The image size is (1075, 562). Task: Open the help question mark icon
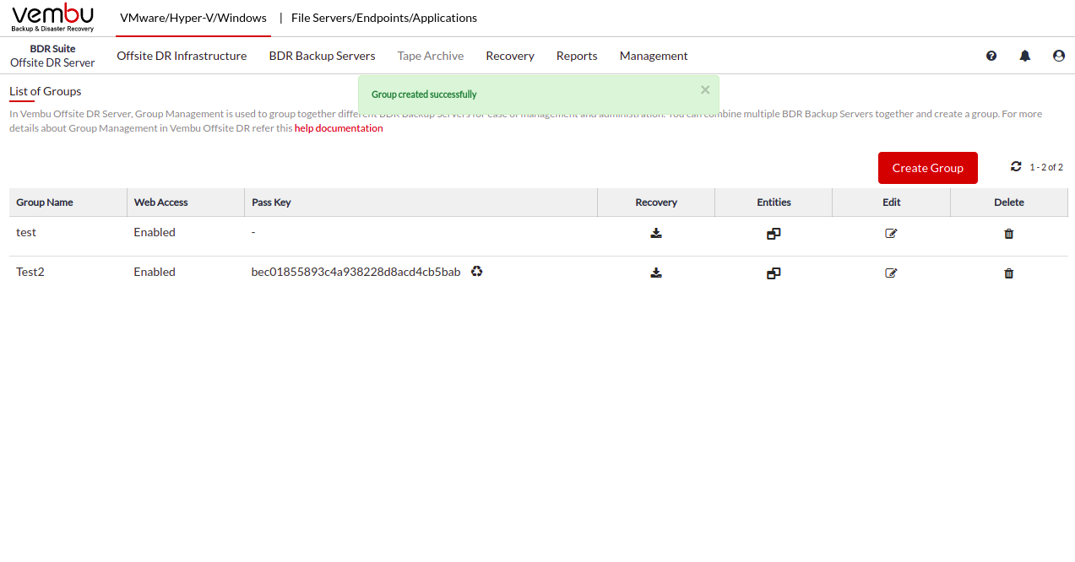(x=991, y=56)
